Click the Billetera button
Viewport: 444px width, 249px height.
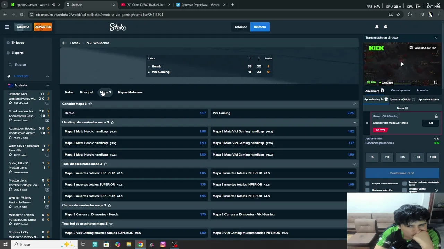pyautogui.click(x=260, y=27)
